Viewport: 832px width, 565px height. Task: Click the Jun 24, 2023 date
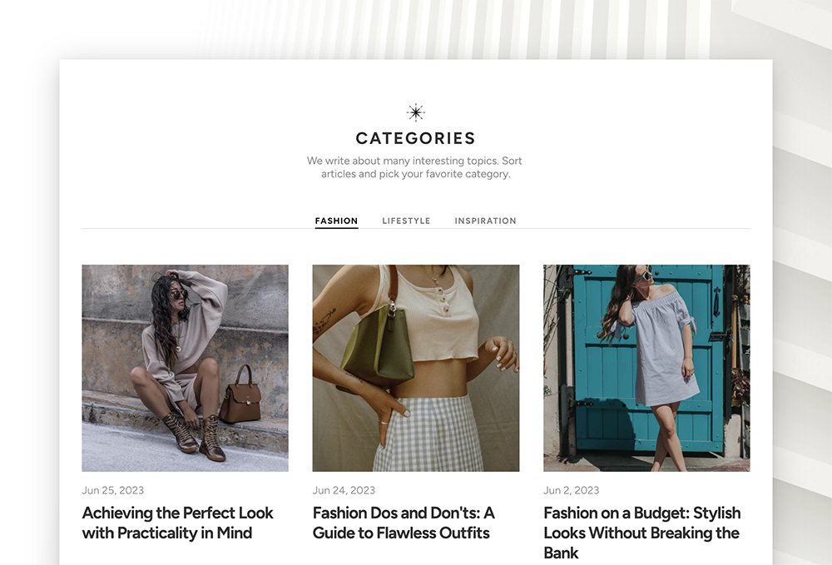coord(344,490)
